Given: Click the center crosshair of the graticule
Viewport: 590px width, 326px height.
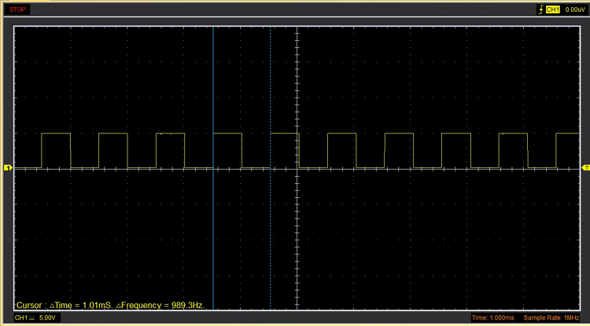Looking at the screenshot, I should (297, 167).
